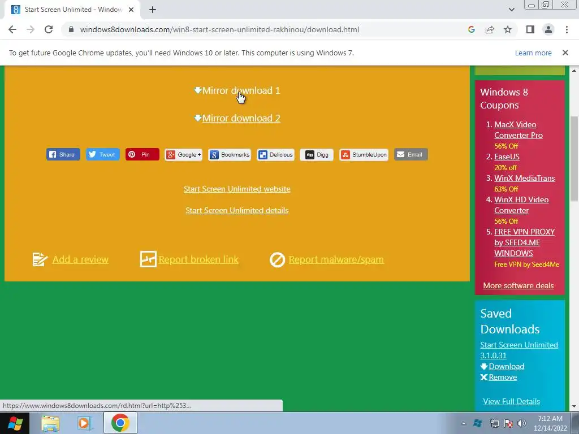Click the scrollbar down arrow
The image size is (579, 434).
(574, 406)
